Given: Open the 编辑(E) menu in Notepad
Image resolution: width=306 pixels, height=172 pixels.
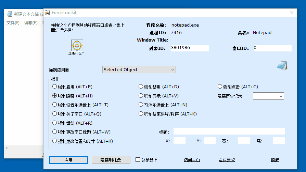Looking at the screenshot, I should (31, 23).
